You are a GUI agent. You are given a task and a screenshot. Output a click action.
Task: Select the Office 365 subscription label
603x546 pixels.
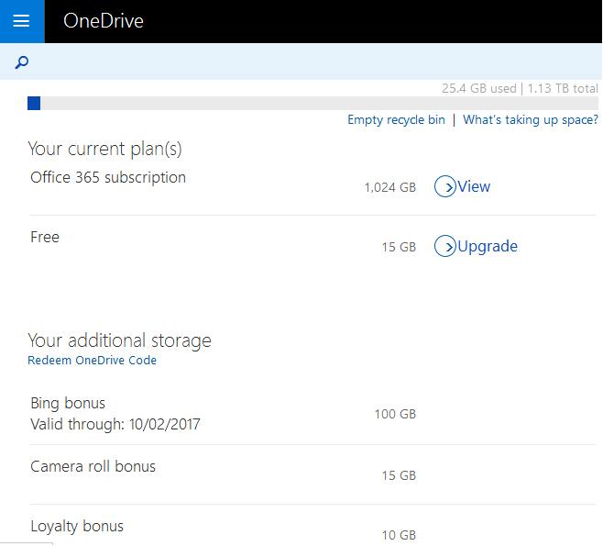[108, 177]
